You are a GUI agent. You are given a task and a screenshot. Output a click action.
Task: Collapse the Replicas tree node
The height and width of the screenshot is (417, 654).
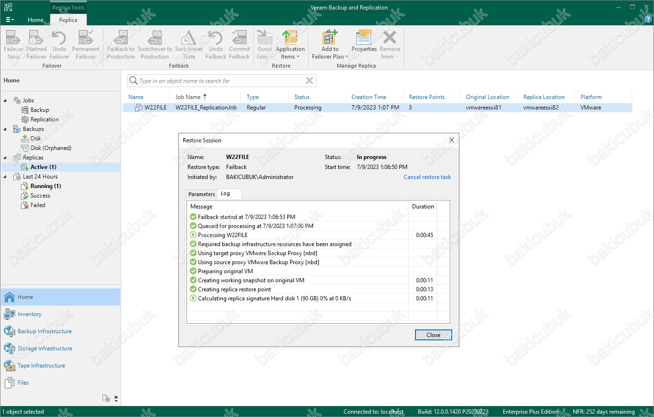[x=5, y=158]
